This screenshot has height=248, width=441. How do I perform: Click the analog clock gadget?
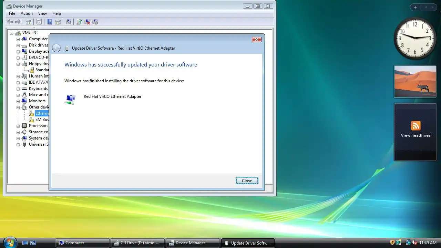coord(415,38)
